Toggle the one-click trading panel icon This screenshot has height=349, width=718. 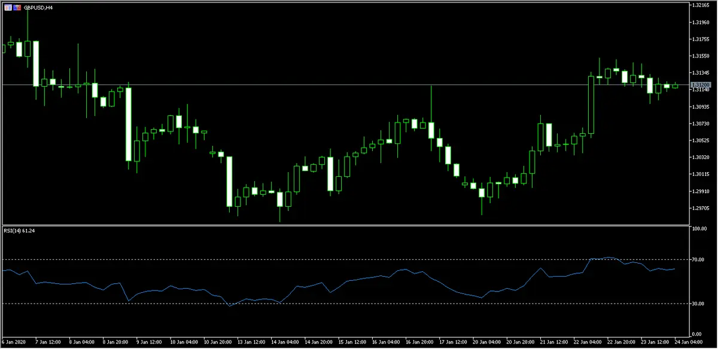(x=17, y=7)
